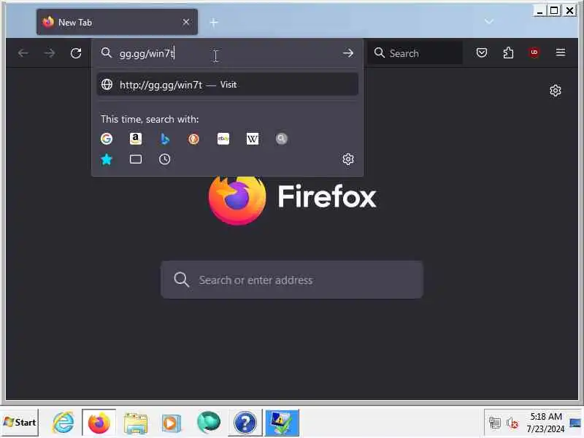Image resolution: width=584 pixels, height=438 pixels.
Task: Visit http://gg.gg/win7t suggestion
Action: point(227,85)
